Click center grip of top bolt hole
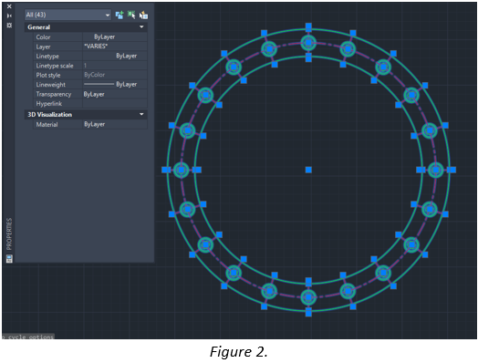Viewport: 478px width, 363px height. click(x=308, y=42)
